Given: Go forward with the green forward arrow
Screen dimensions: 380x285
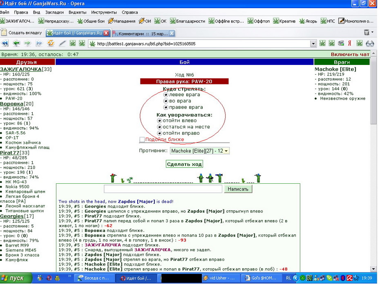Looking at the screenshot, I should click(x=27, y=43).
